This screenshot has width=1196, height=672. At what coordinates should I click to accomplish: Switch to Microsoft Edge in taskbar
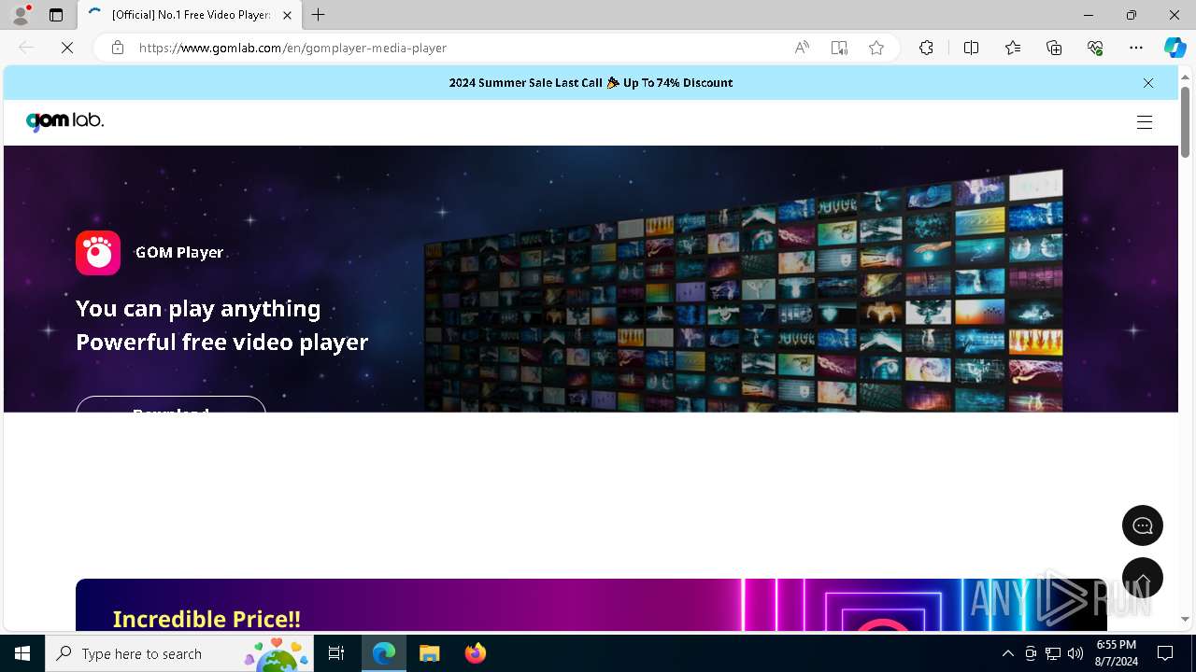[x=384, y=653]
